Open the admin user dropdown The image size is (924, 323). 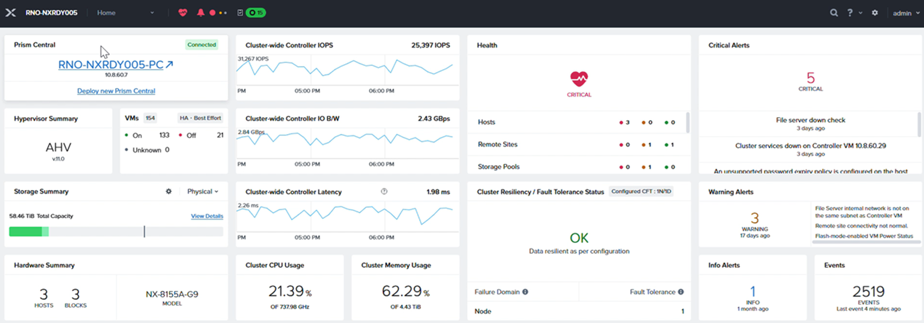click(x=906, y=13)
